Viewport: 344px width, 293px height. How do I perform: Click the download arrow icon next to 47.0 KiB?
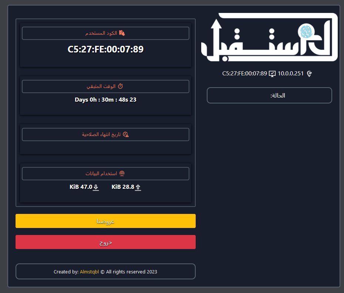[x=96, y=187]
